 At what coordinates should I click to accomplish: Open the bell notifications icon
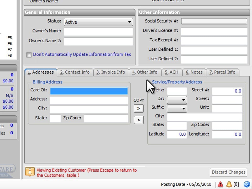[229, 184]
